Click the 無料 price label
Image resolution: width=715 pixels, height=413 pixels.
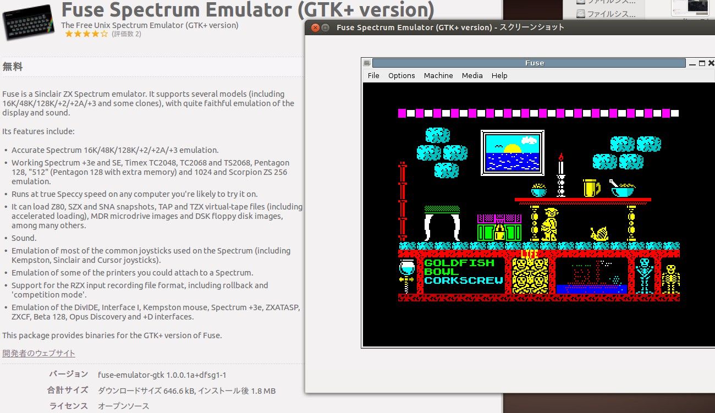(x=13, y=67)
